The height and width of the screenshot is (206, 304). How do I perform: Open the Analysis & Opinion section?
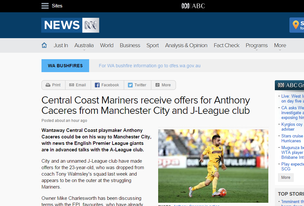tap(186, 46)
